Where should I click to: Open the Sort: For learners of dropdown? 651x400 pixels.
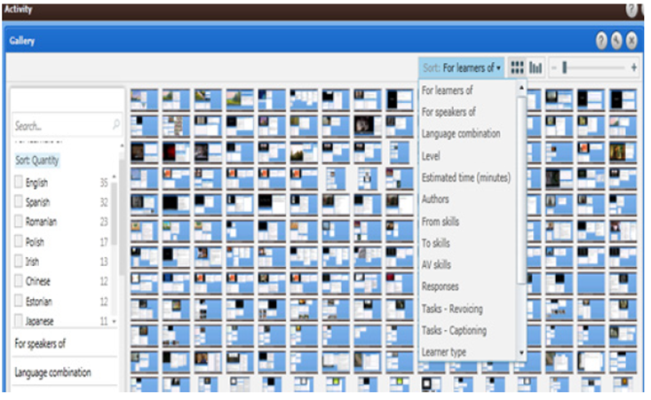point(461,67)
